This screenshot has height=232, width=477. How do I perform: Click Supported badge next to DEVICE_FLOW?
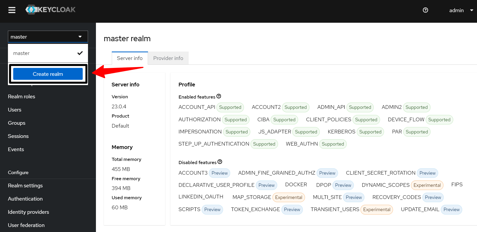(x=439, y=120)
